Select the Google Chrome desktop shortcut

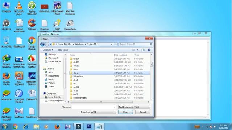pyautogui.click(x=32, y=43)
